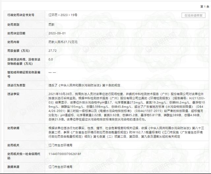
Task: Select the 处罚依据 label
Action: click(13, 128)
